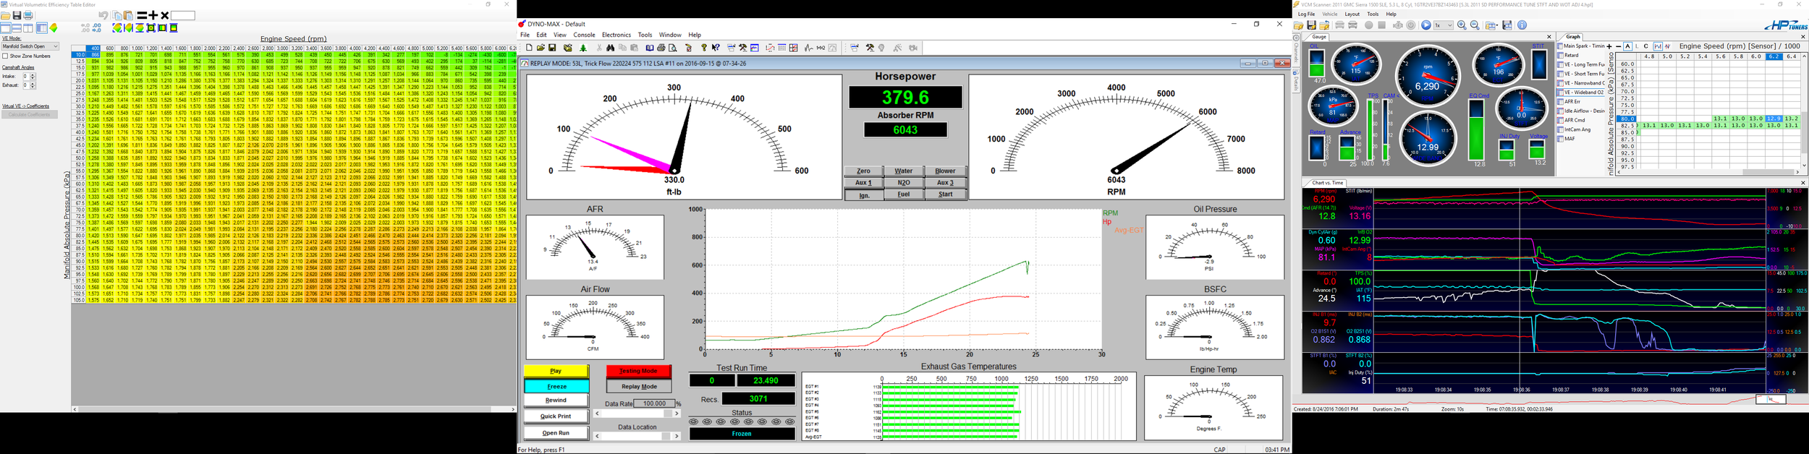
Task: Save run with DYNO-MAX floppy disk icon
Action: click(x=552, y=48)
